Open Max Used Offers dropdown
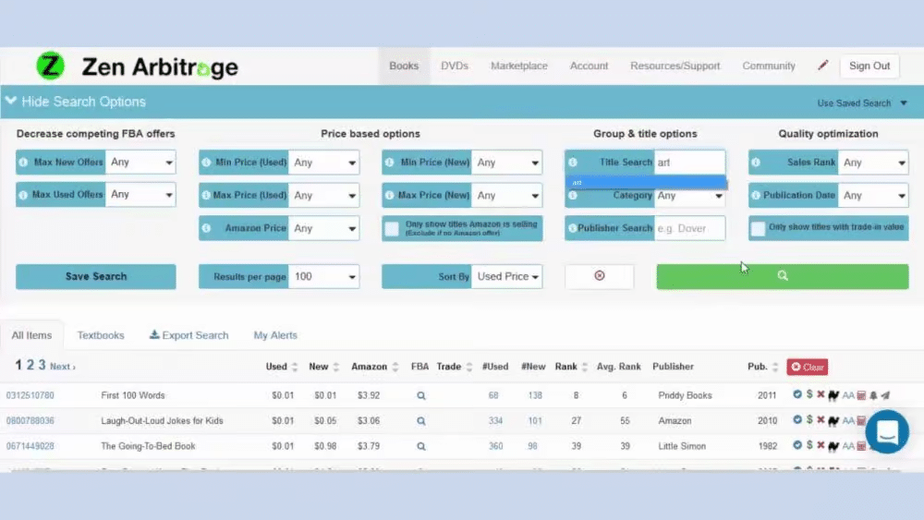This screenshot has height=520, width=924. (140, 194)
